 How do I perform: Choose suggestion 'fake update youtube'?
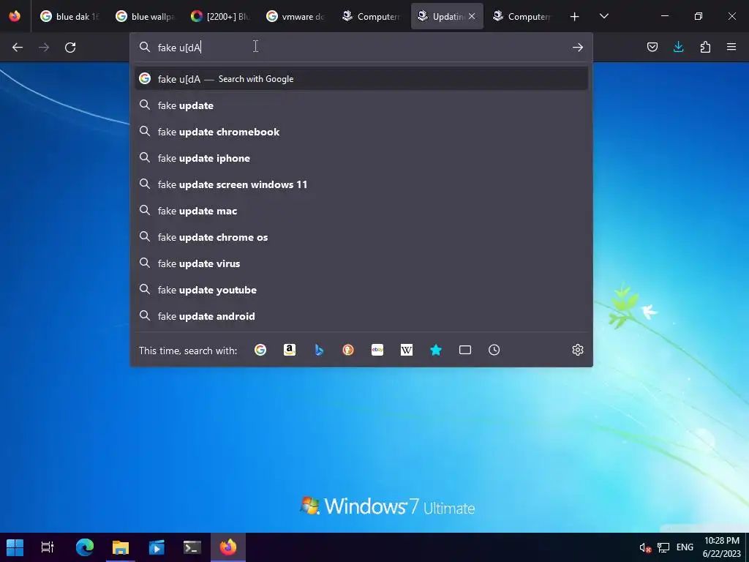click(361, 290)
